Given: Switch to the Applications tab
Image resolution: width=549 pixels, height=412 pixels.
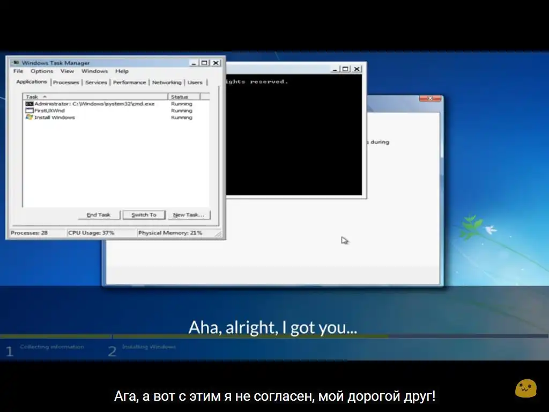Looking at the screenshot, I should pos(32,82).
